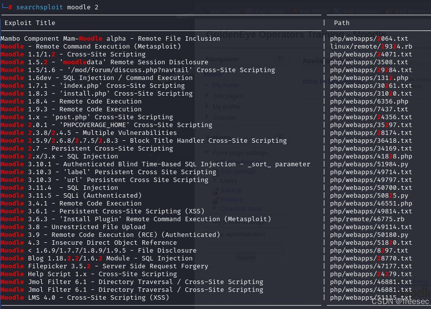Select 'Moodle 2.3.8/2.4.5 - Multiple Vulnerabilities'
Viewport: 431px width, 309px height.
point(89,132)
